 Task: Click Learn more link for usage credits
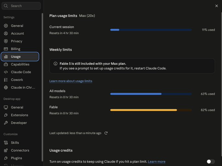pos(157,161)
